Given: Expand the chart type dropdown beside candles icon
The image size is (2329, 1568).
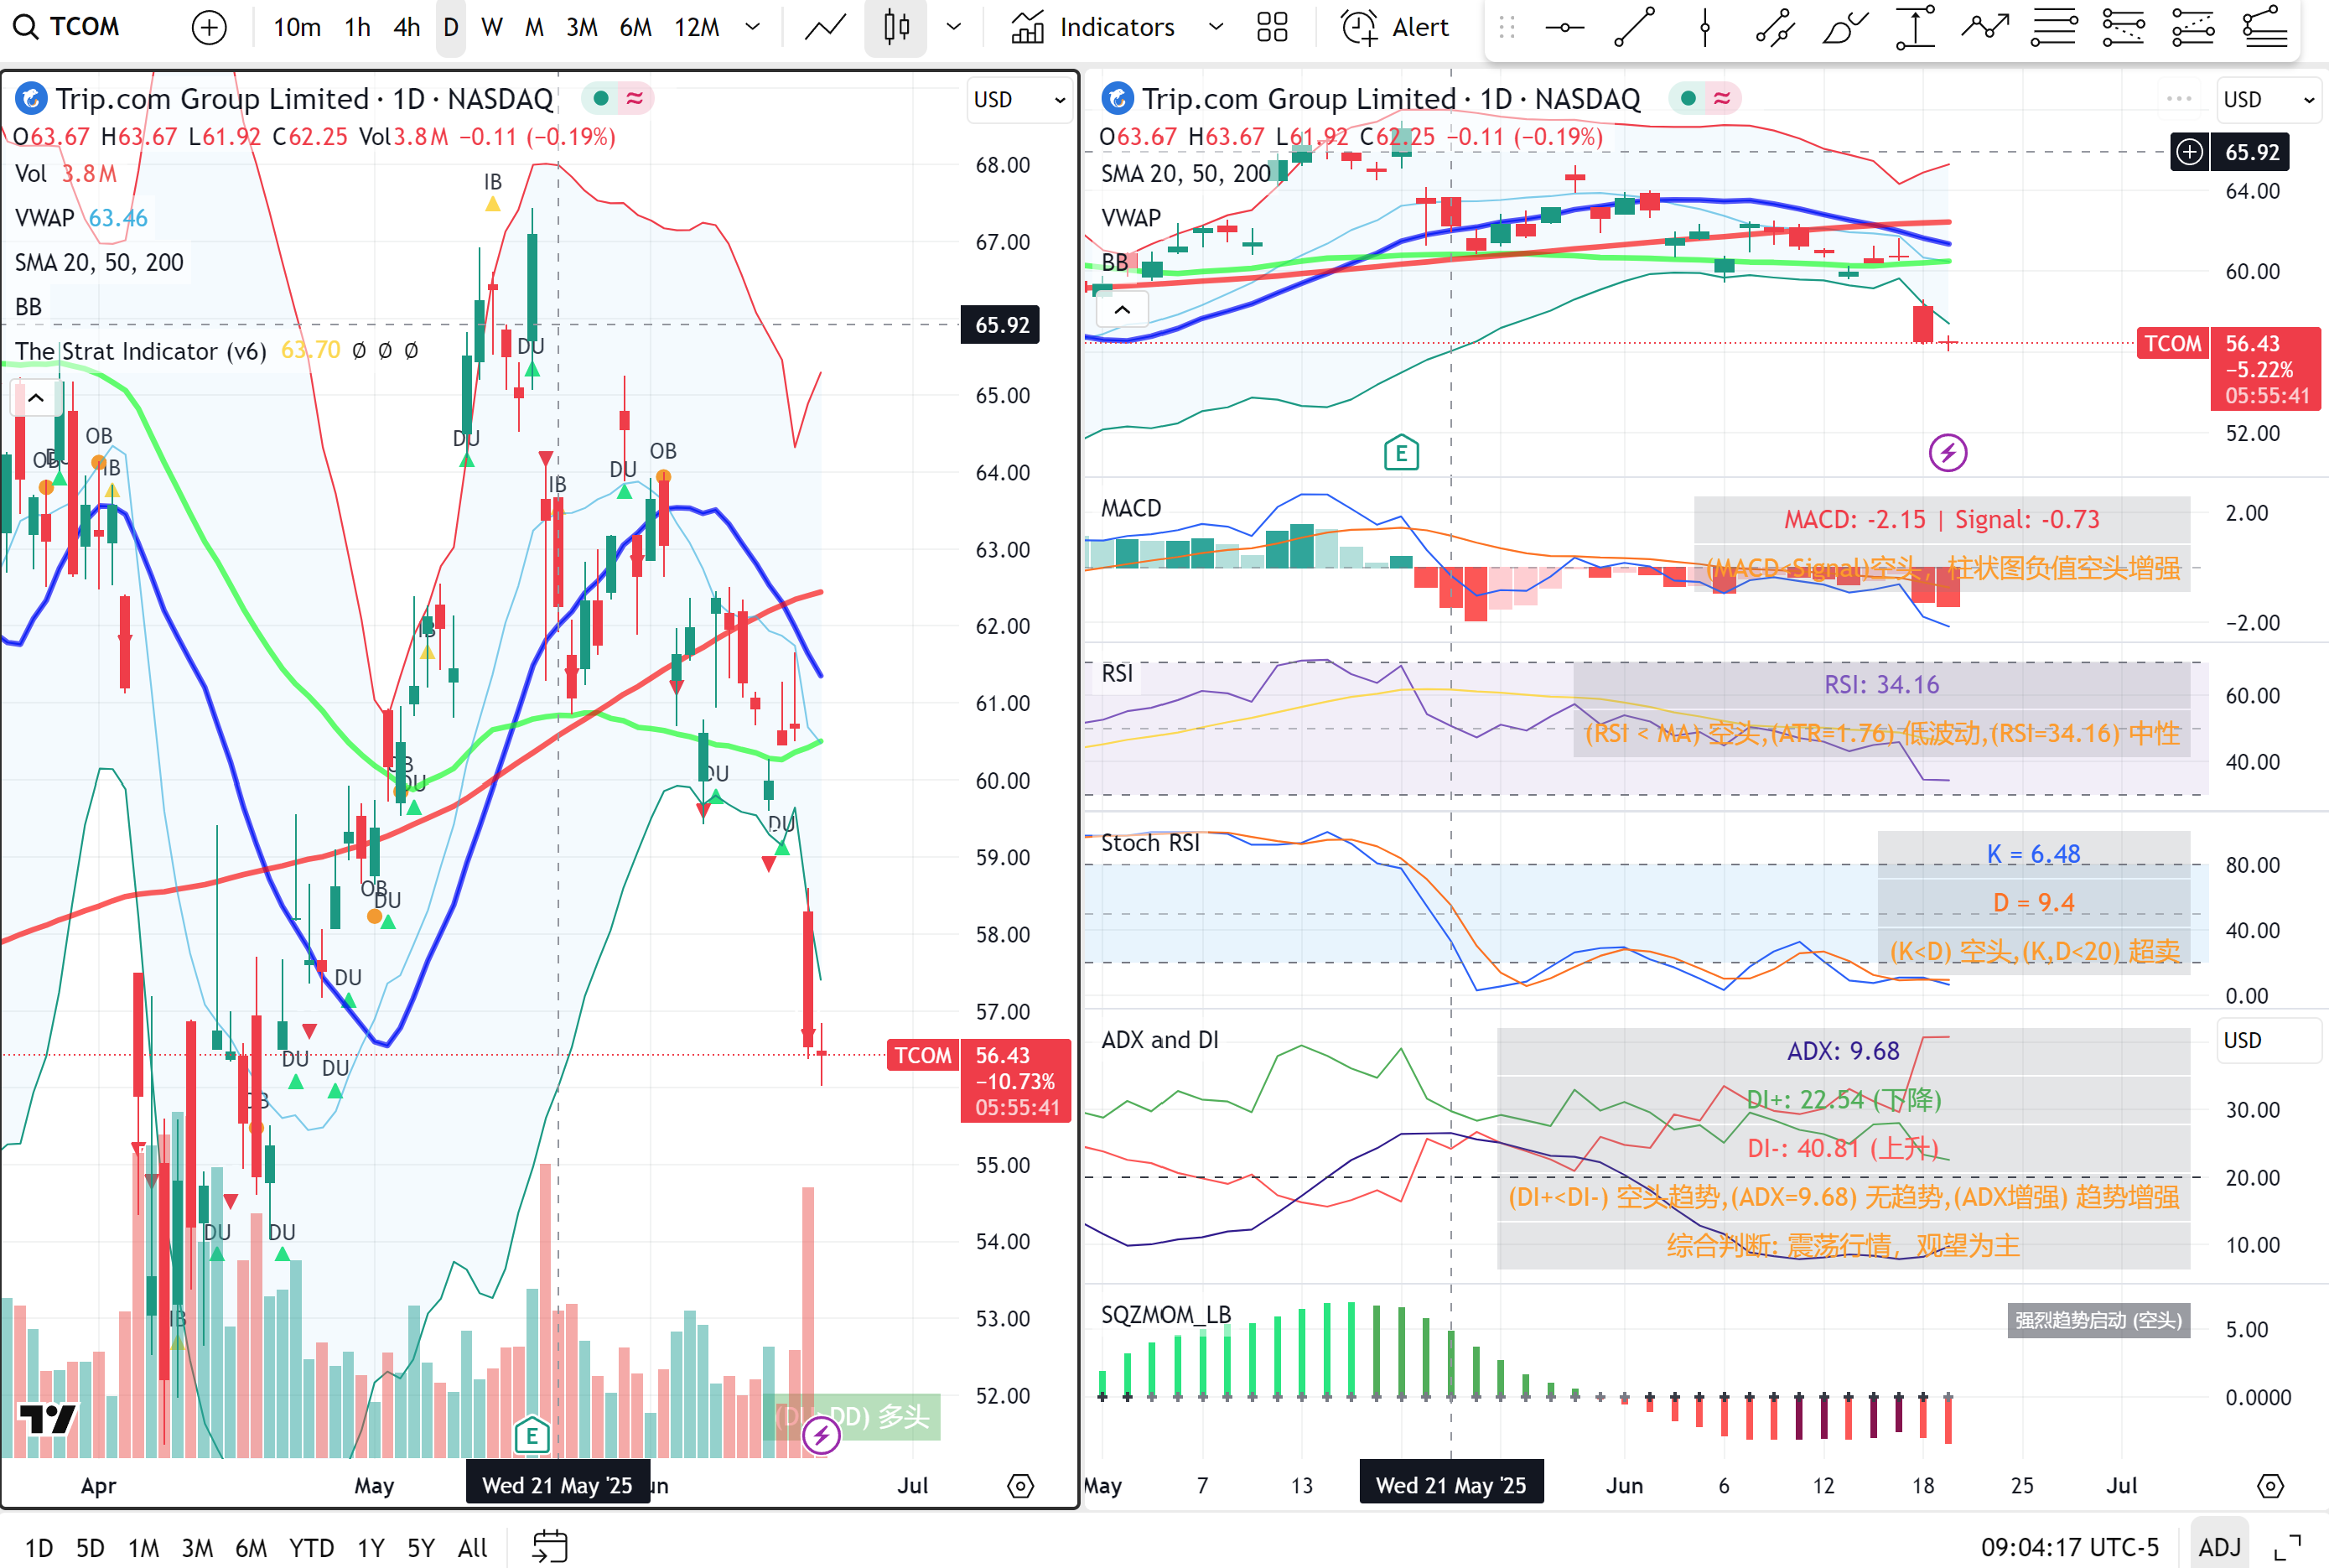Looking at the screenshot, I should tap(953, 27).
